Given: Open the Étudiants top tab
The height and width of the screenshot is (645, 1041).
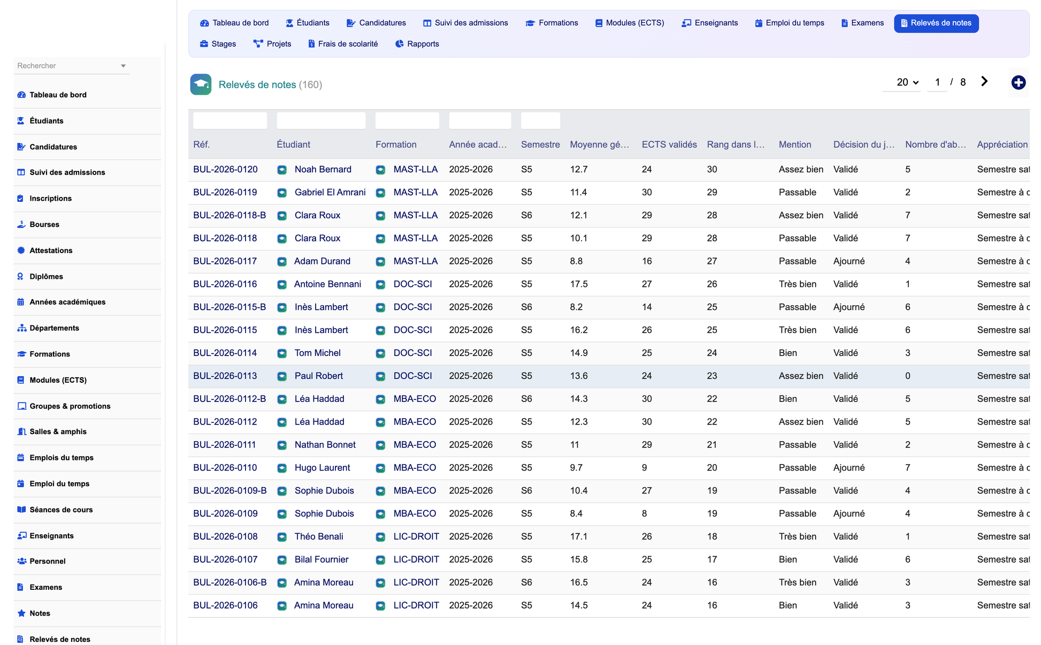Looking at the screenshot, I should pyautogui.click(x=308, y=23).
